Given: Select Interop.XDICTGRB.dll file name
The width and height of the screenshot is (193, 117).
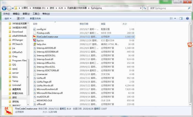Looking at the screenshot, I should (x=48, y=70).
